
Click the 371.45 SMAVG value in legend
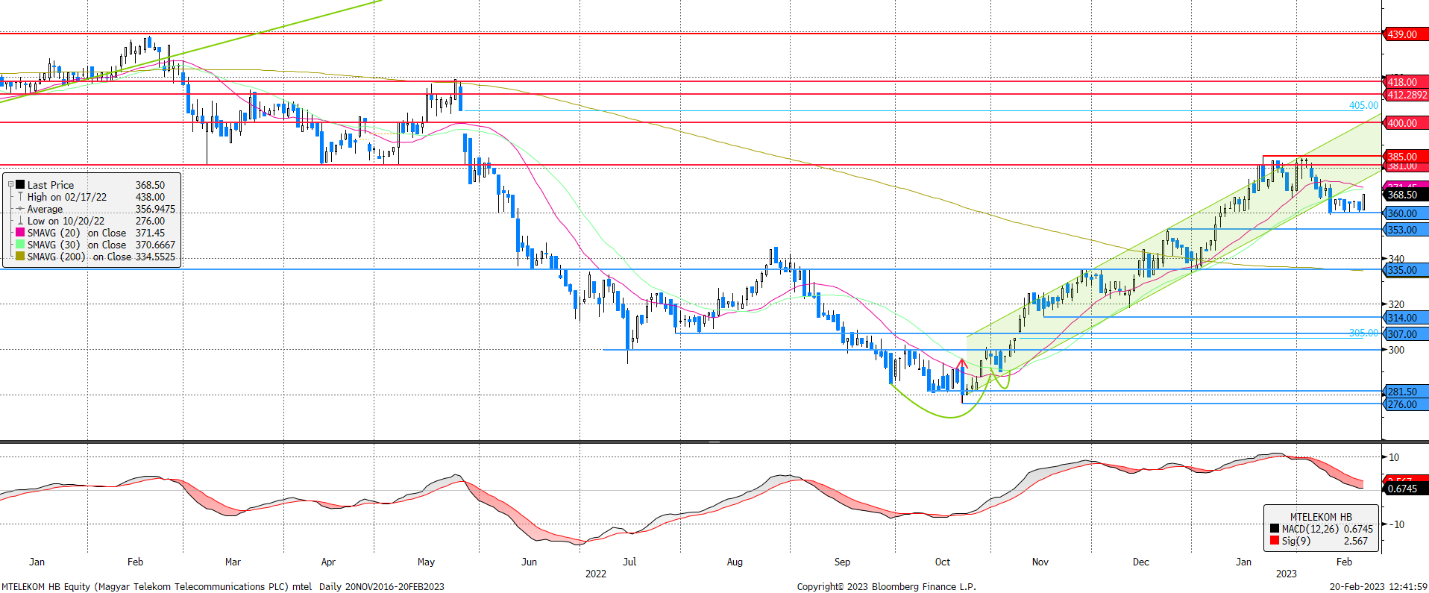coord(150,233)
